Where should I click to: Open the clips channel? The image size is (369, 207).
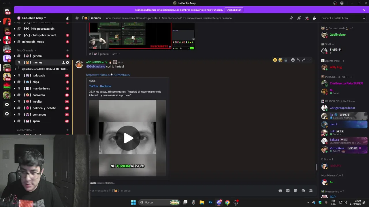(43, 82)
